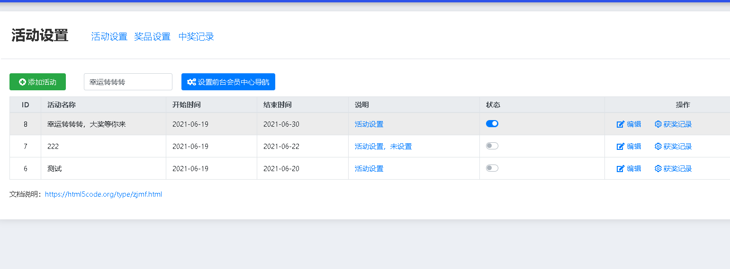Click the pencil edit icon for 测试 row

point(621,169)
